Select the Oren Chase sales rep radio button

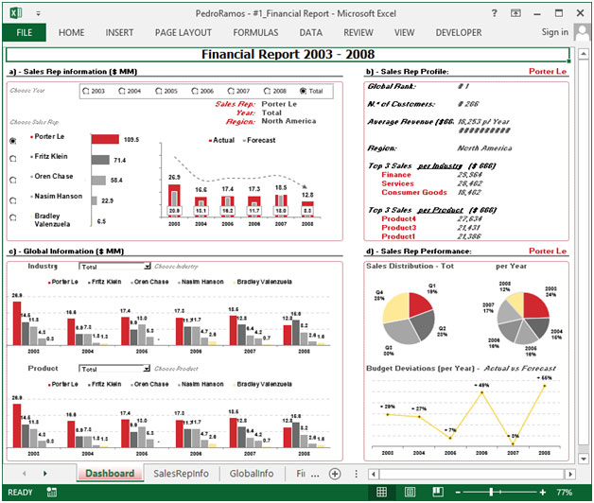coord(13,180)
